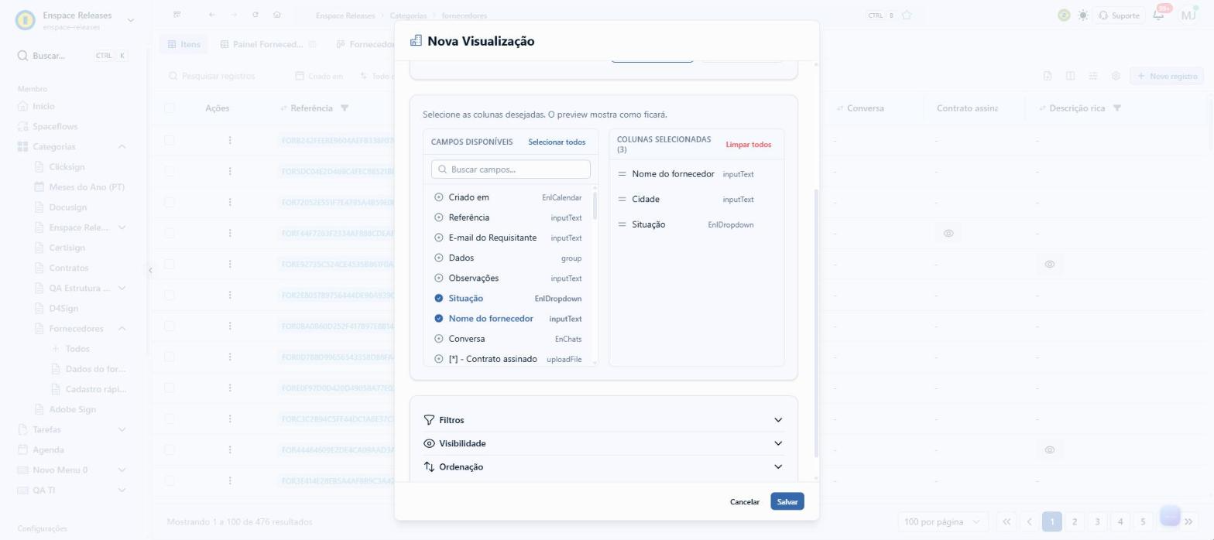Collapse the sidebar with the arrow handle

pyautogui.click(x=150, y=270)
